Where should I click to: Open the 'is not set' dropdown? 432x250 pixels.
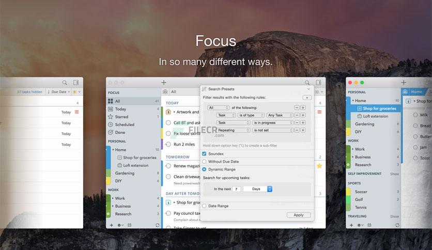coord(272,130)
